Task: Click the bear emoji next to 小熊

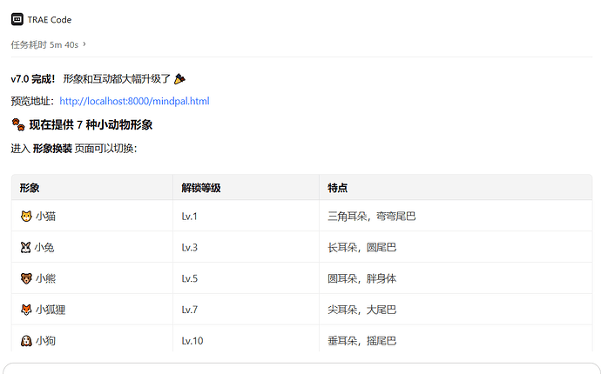Action: point(26,278)
